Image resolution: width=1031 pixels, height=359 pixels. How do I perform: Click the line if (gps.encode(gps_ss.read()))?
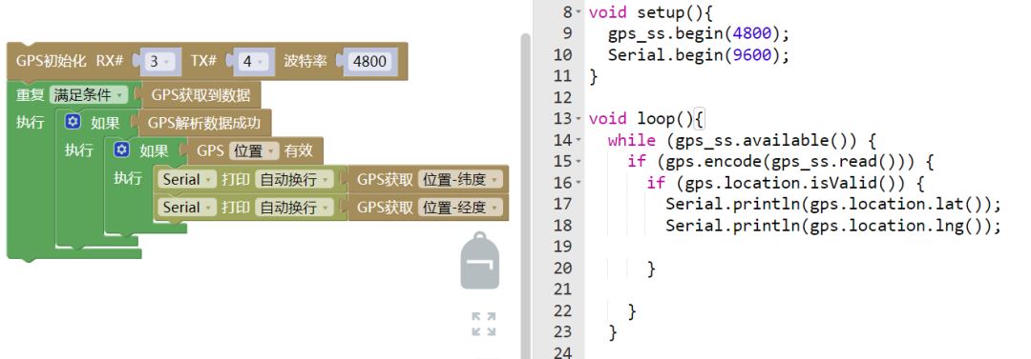click(x=781, y=162)
